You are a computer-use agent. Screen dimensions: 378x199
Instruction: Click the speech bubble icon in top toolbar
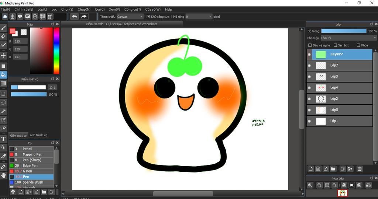click(x=20, y=17)
